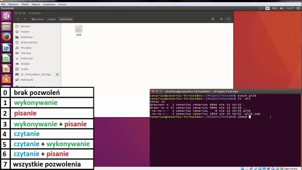Viewport: 302px width, 170px height.
Task: Open the Maszyna menu
Action: (13, 4)
